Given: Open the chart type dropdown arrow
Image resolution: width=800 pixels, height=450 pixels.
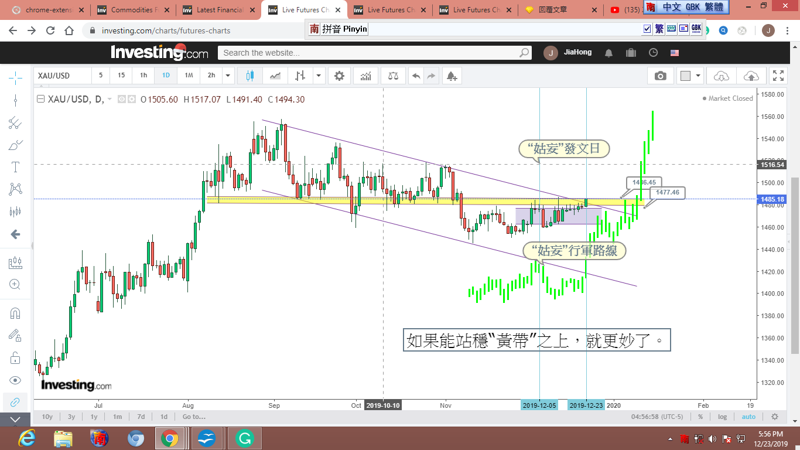Looking at the screenshot, I should (319, 76).
